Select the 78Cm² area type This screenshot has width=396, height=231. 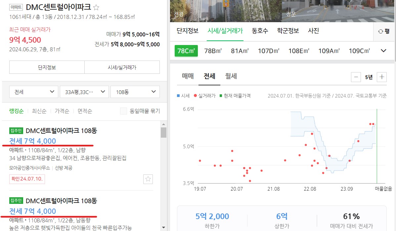click(186, 51)
